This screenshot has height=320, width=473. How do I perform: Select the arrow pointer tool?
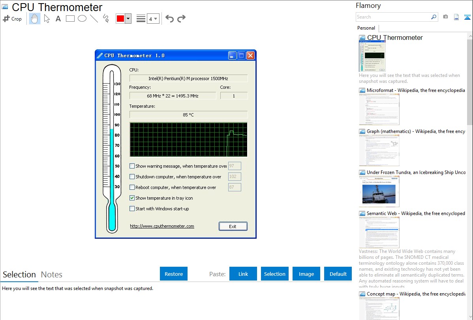pyautogui.click(x=47, y=19)
